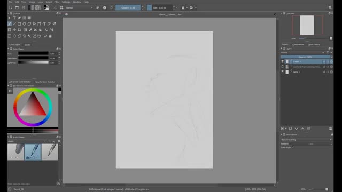Select the Ellipse shape tool
This screenshot has height=192, width=342.
[x=25, y=23]
